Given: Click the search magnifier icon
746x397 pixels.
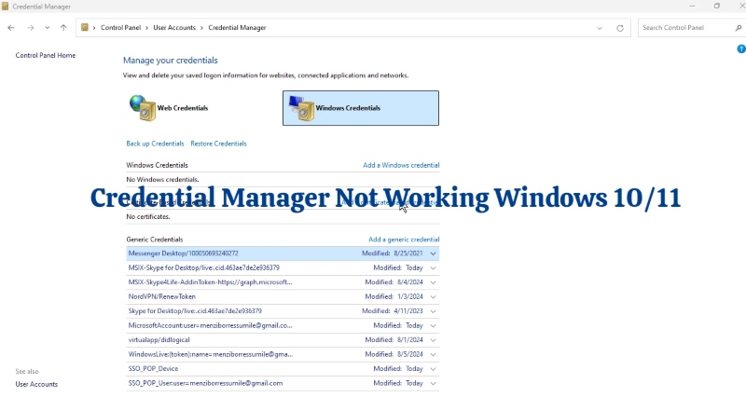Looking at the screenshot, I should tap(739, 28).
